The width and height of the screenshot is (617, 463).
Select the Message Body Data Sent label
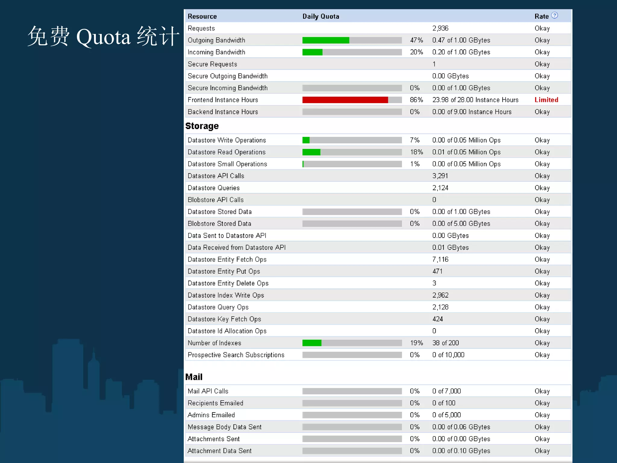pyautogui.click(x=224, y=427)
